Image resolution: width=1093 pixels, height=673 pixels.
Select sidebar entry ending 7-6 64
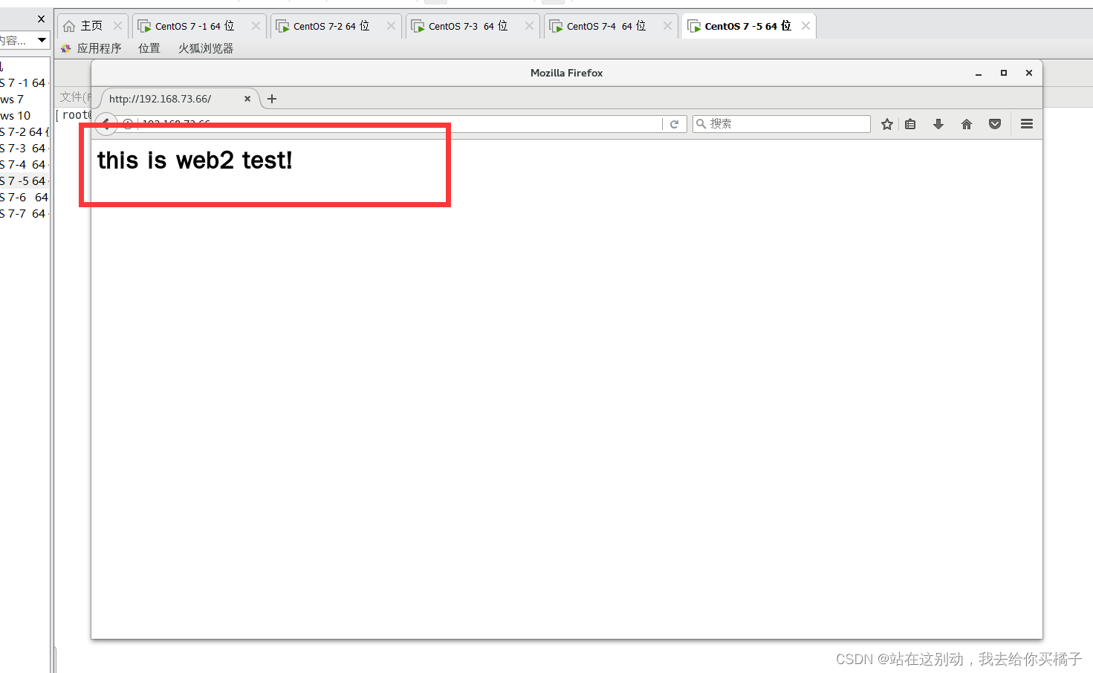(x=24, y=197)
